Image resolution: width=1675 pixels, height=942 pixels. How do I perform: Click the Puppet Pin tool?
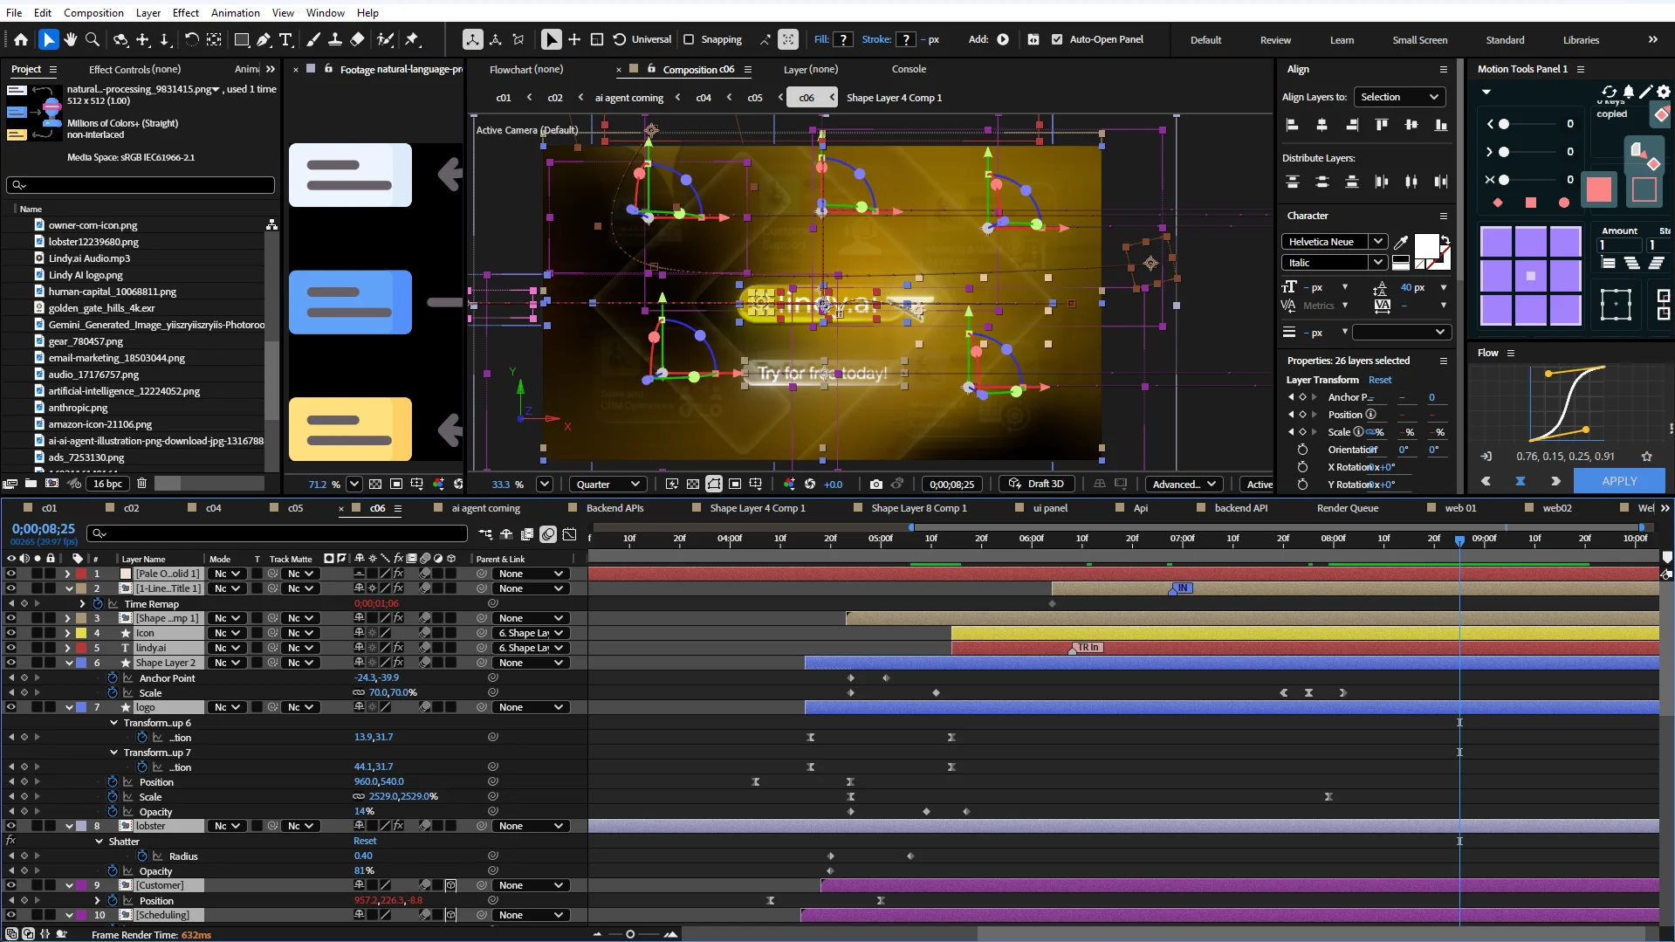pos(412,39)
